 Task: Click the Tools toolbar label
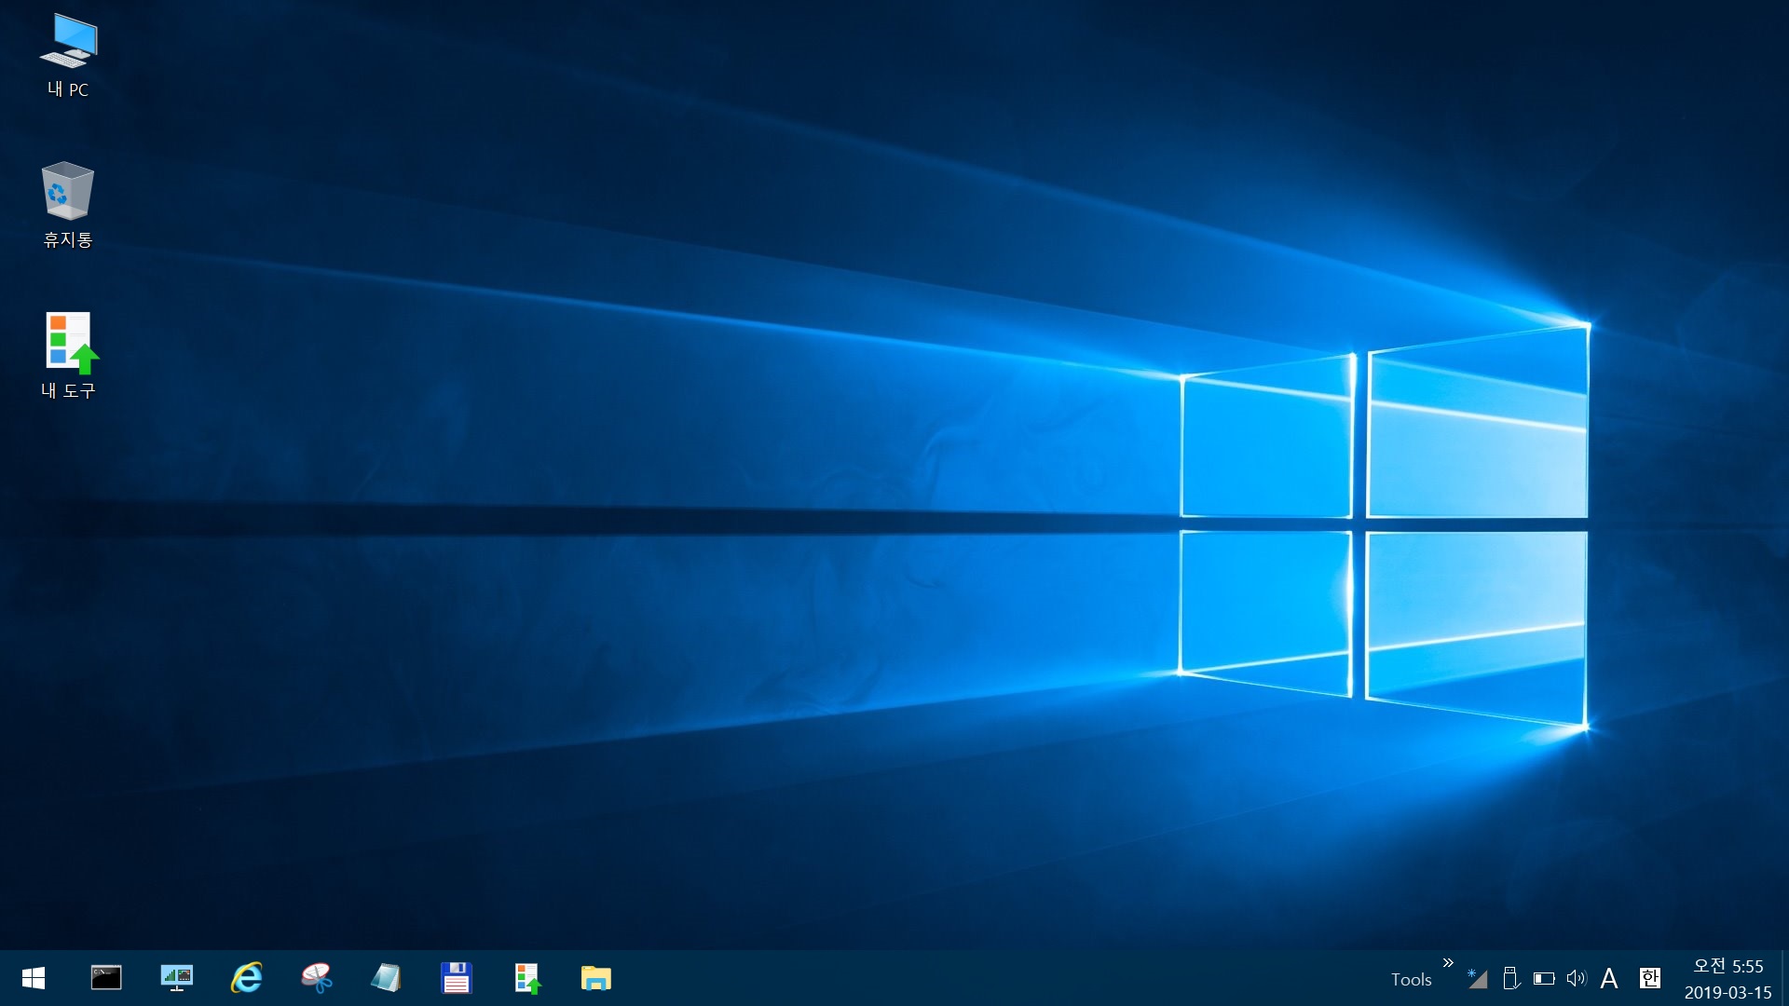[x=1411, y=980]
